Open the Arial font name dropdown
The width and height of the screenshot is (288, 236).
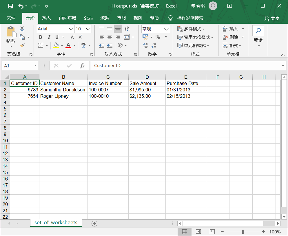click(x=71, y=29)
